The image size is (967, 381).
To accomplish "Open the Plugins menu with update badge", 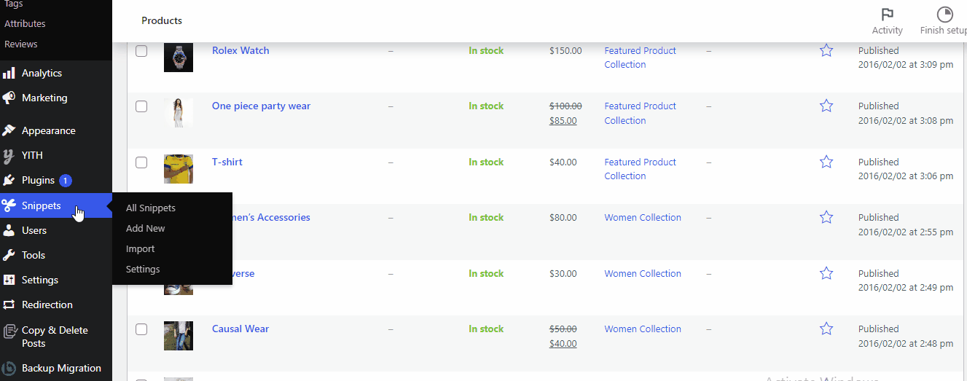I will click(38, 180).
